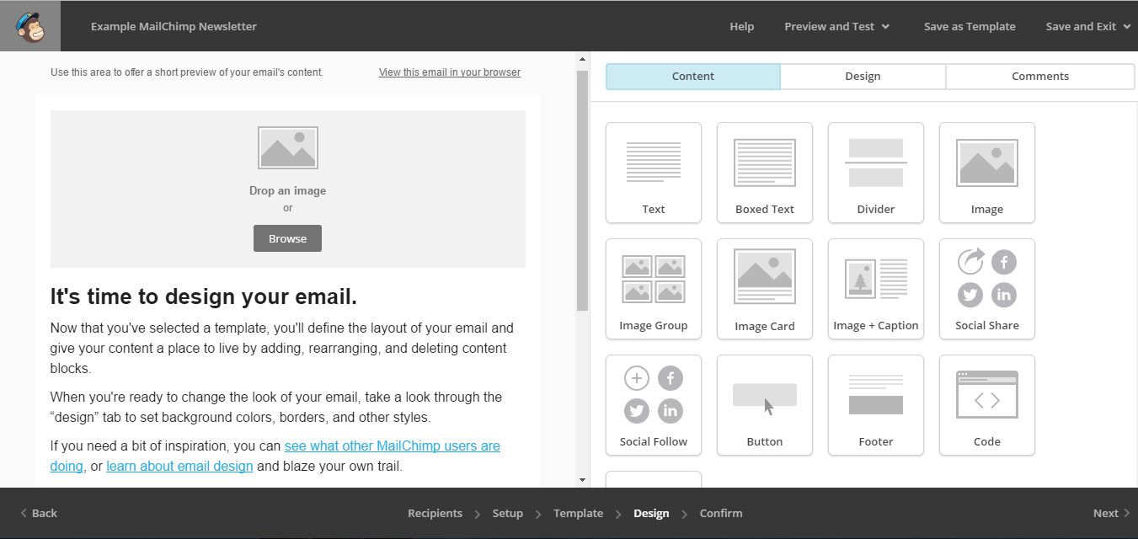The width and height of the screenshot is (1138, 539).
Task: Click the preview scrollbar up arrow
Action: click(582, 60)
